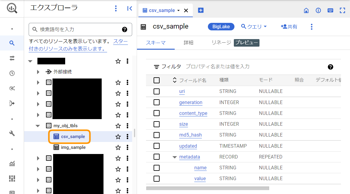Viewport: 350px width, 194px height.
Task: Open scheduled queries clock icon
Action: pyautogui.click(x=12, y=73)
